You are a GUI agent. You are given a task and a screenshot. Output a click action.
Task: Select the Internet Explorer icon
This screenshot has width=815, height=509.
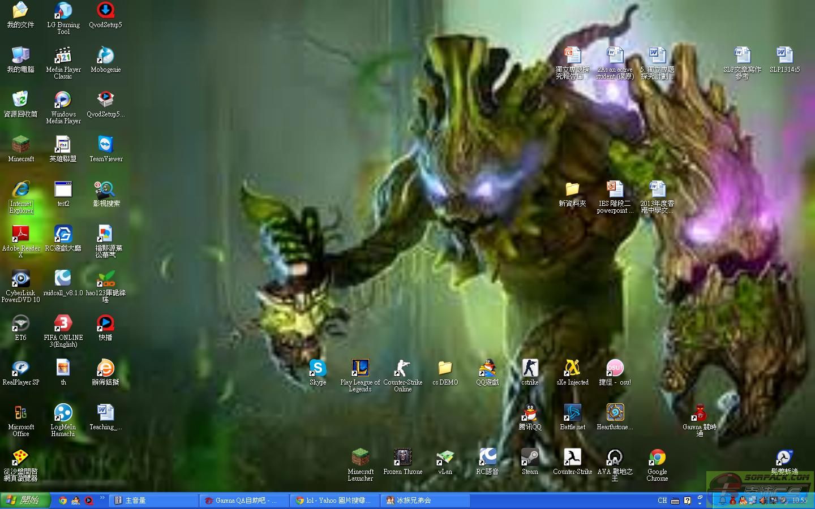pos(21,190)
